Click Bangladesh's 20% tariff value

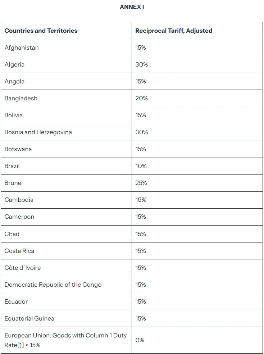141,99
